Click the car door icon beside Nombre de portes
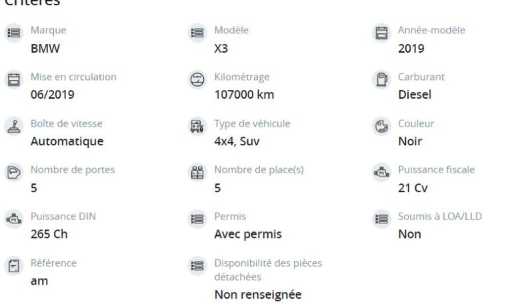The height and width of the screenshot is (304, 508). coord(13,172)
